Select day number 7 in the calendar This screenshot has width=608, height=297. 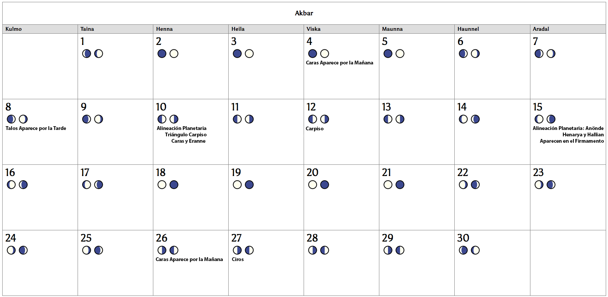(535, 42)
